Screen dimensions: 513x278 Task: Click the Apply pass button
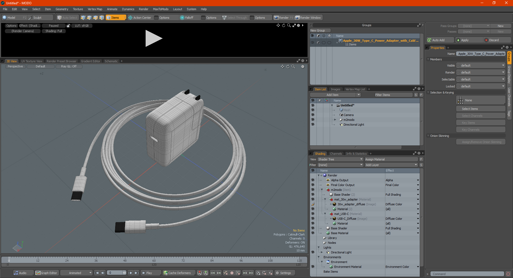(469, 40)
